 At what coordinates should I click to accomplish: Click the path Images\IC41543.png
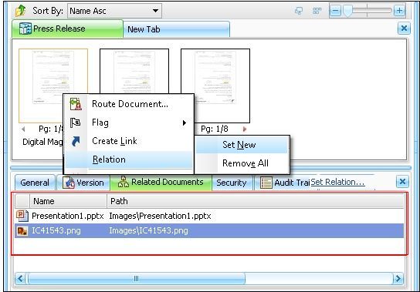click(148, 230)
